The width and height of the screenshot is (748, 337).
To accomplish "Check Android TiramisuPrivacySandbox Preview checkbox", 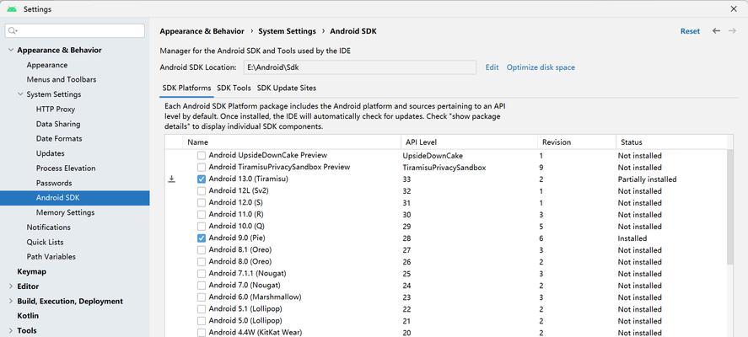I will 202,168.
